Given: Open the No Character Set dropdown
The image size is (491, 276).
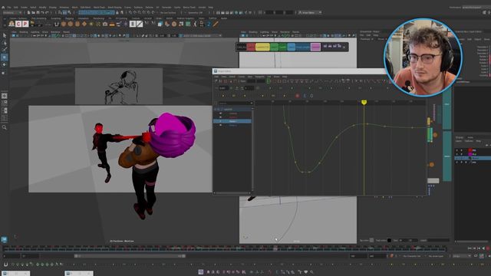Looking at the screenshot, I should pos(413,256).
